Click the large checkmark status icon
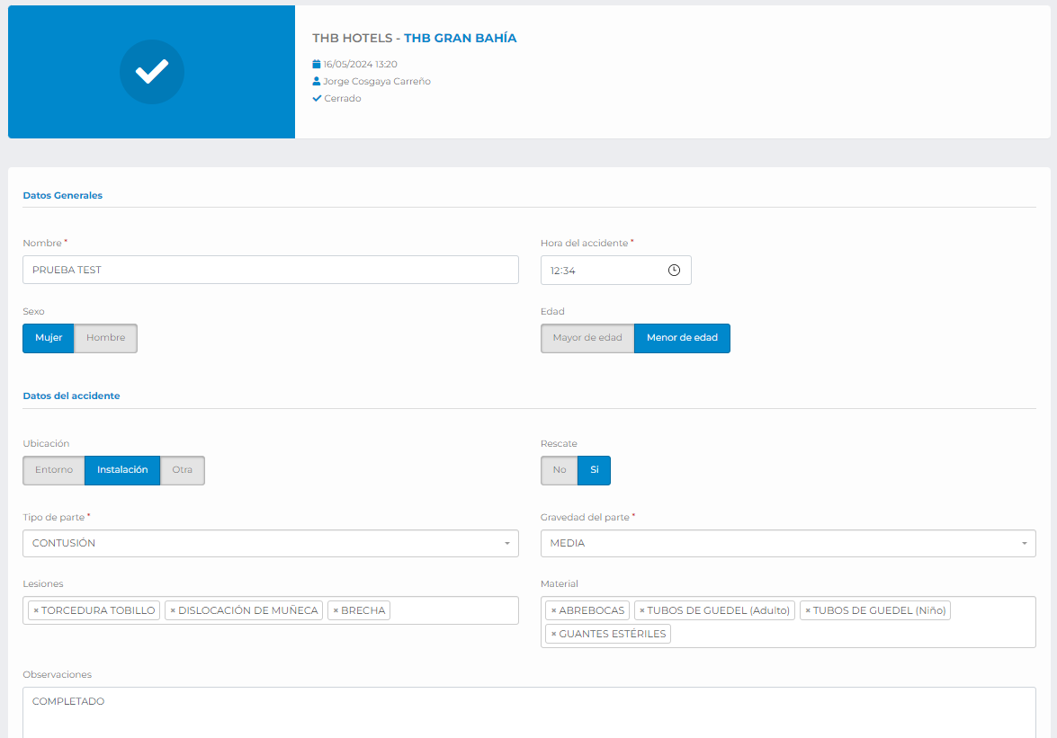This screenshot has height=738, width=1057. tap(152, 72)
